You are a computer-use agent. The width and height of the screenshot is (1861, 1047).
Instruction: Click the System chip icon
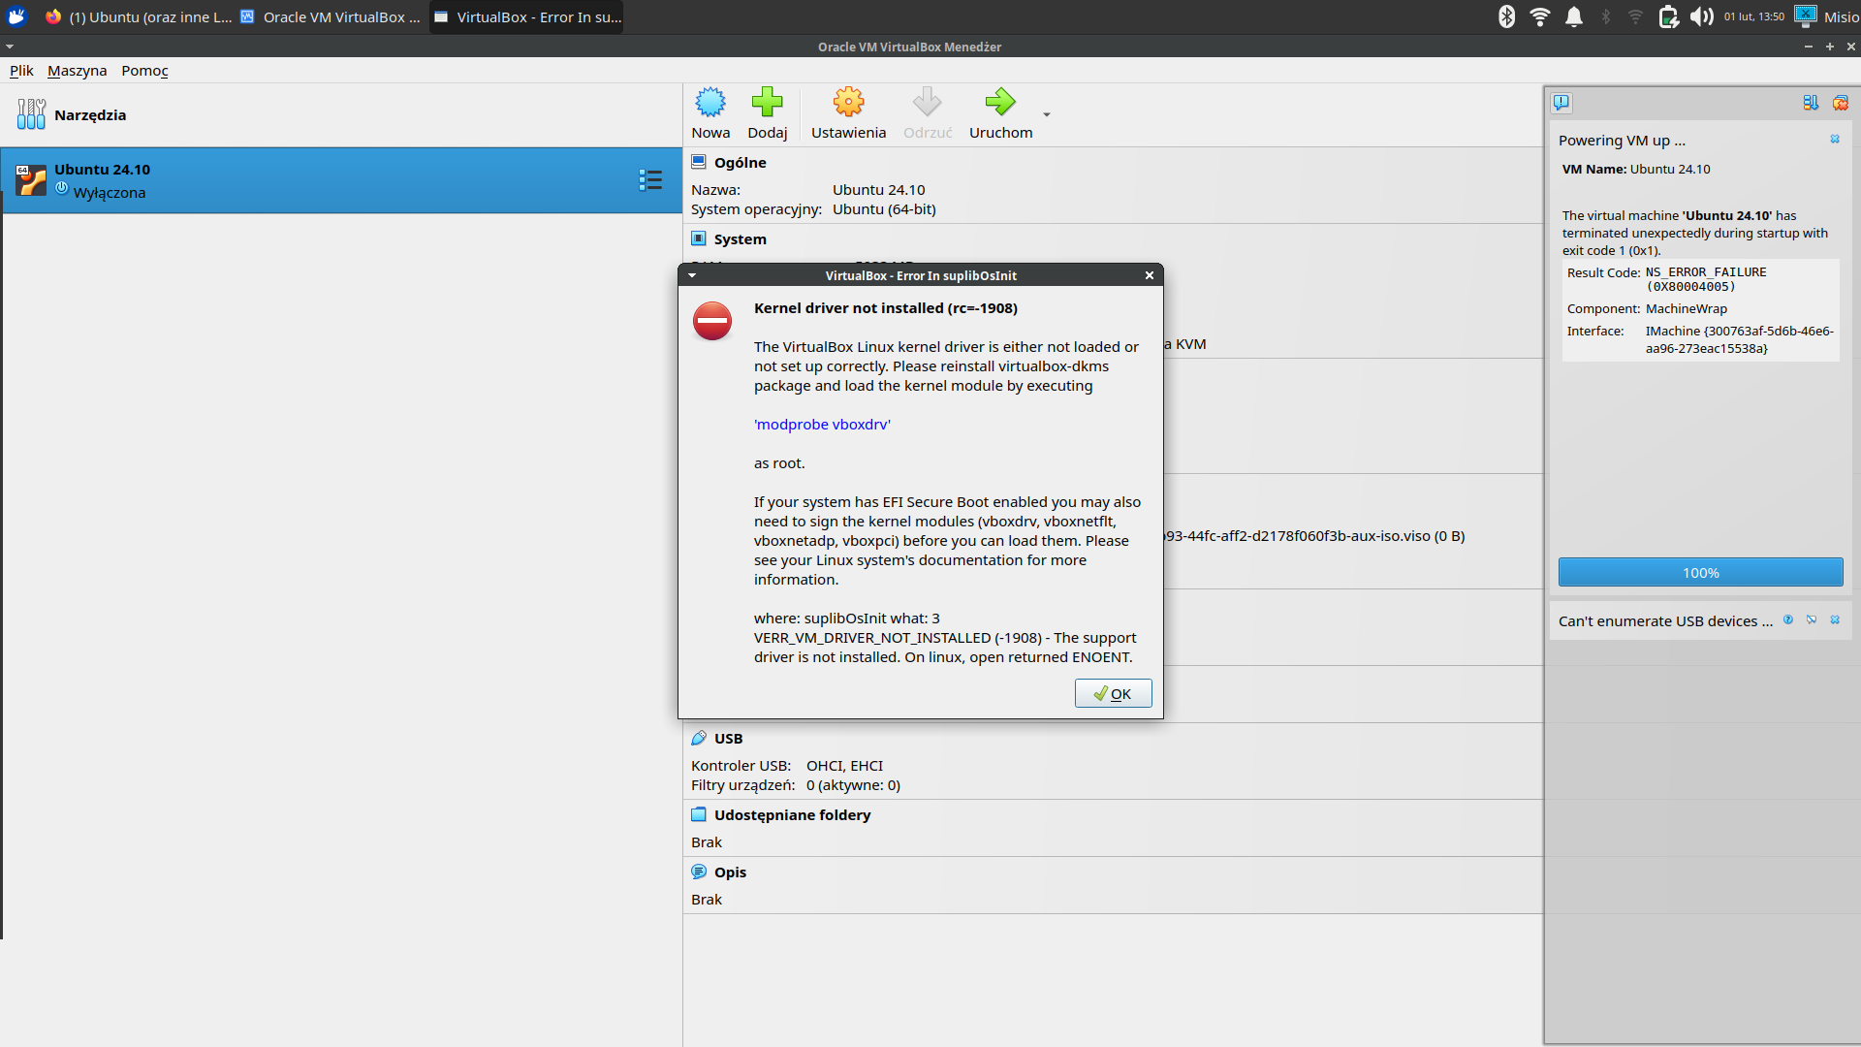click(699, 238)
